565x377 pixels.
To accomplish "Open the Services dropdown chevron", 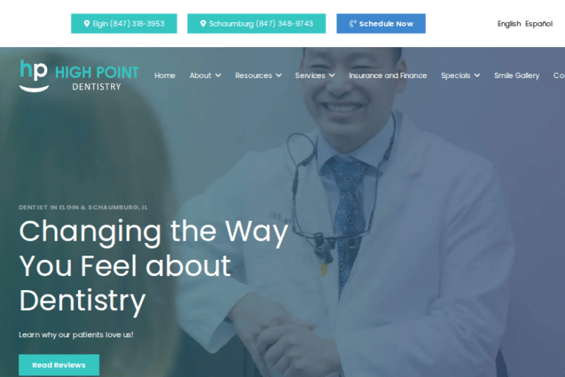I will (x=332, y=75).
